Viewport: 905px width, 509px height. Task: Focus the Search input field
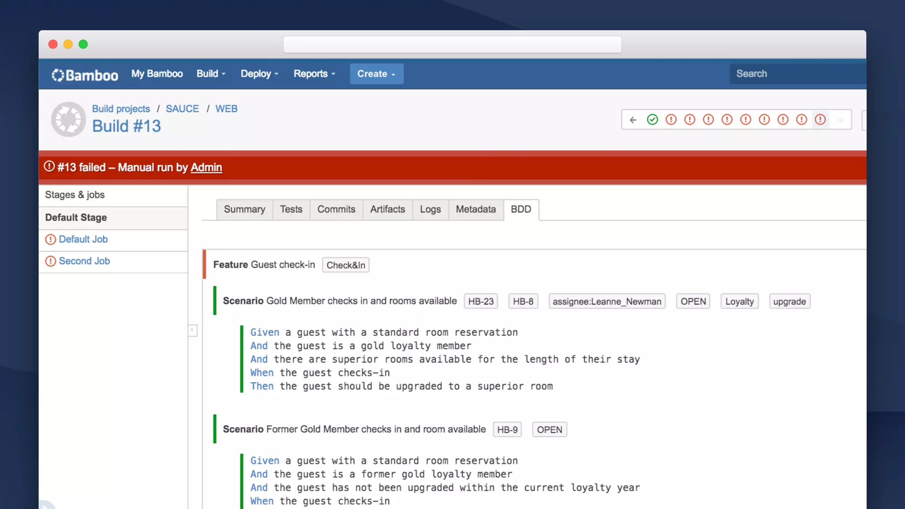795,74
